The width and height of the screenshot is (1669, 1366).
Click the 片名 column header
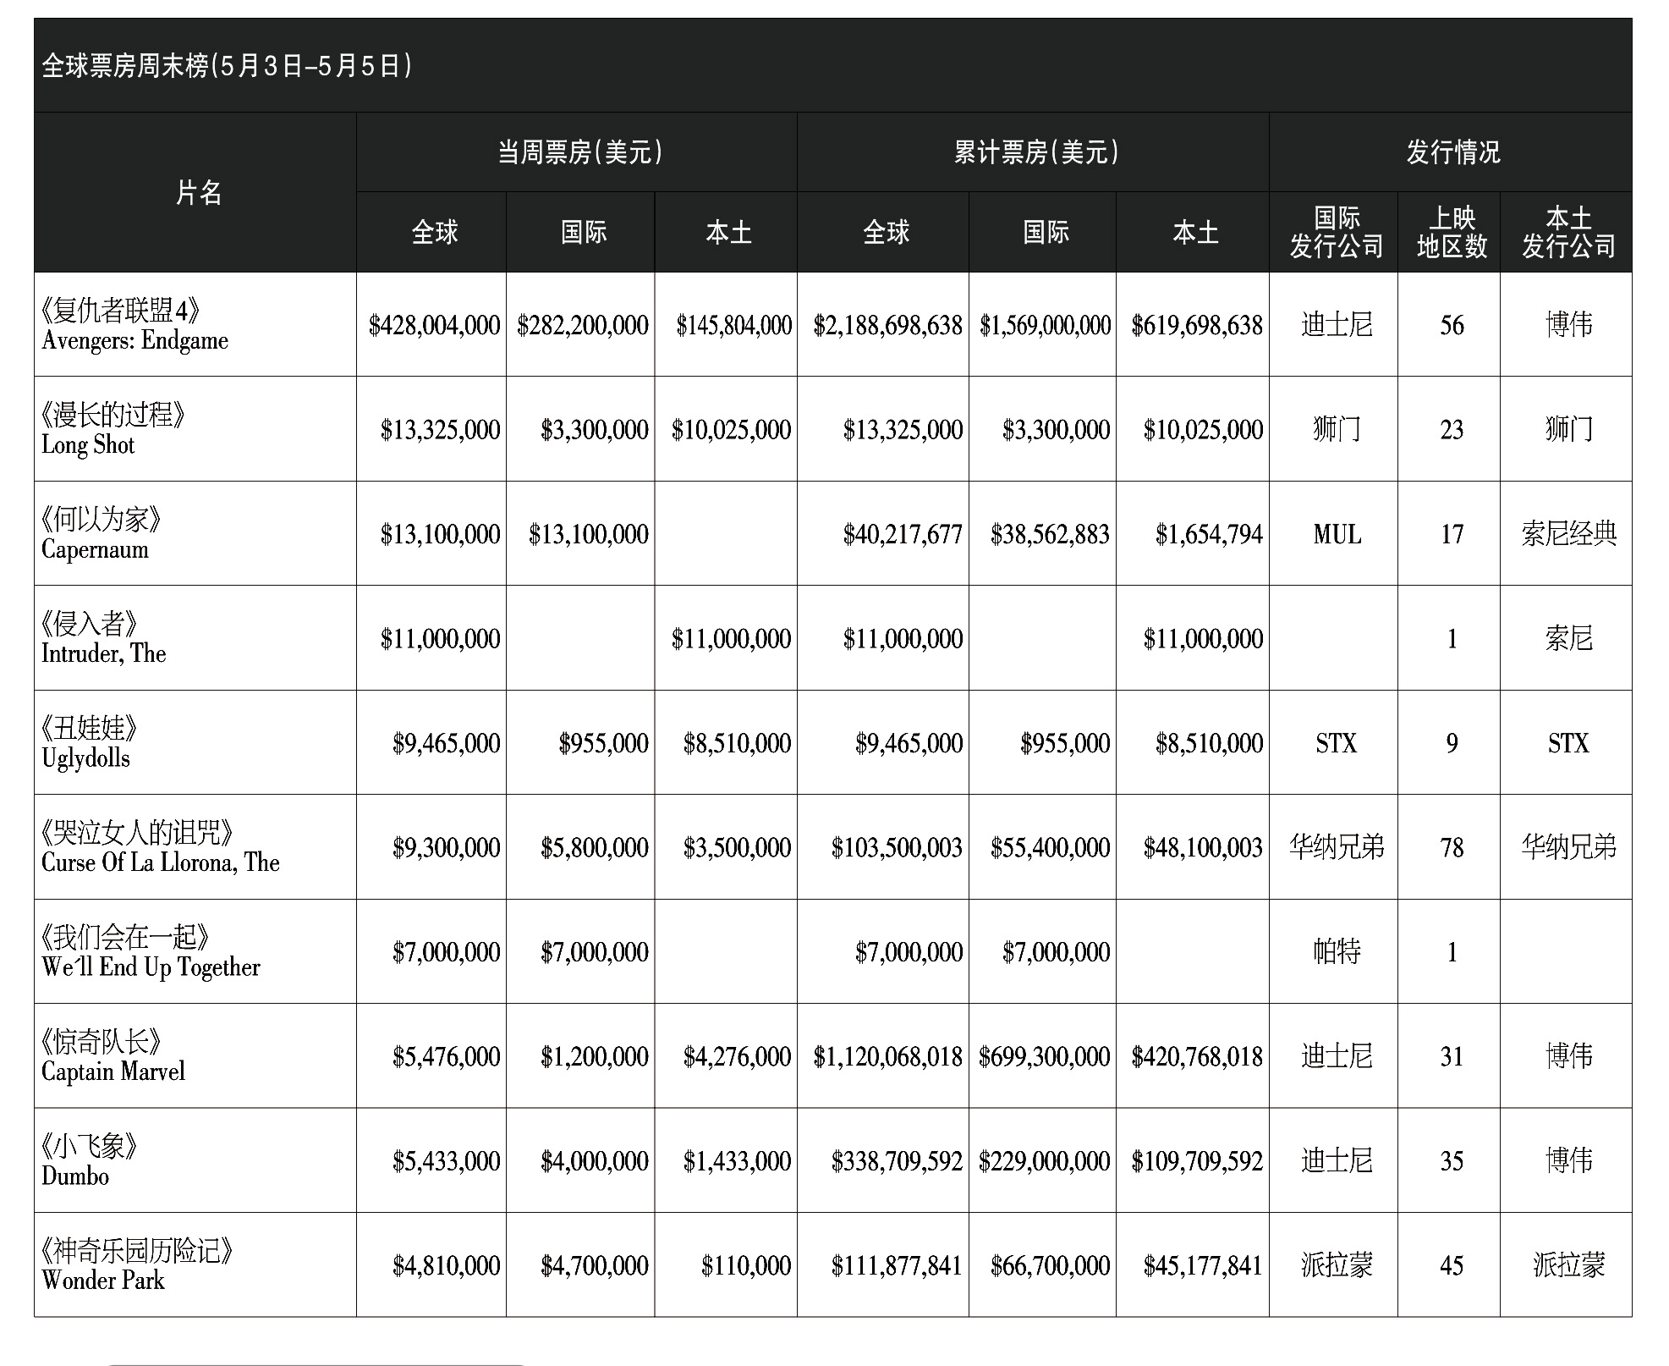click(198, 193)
